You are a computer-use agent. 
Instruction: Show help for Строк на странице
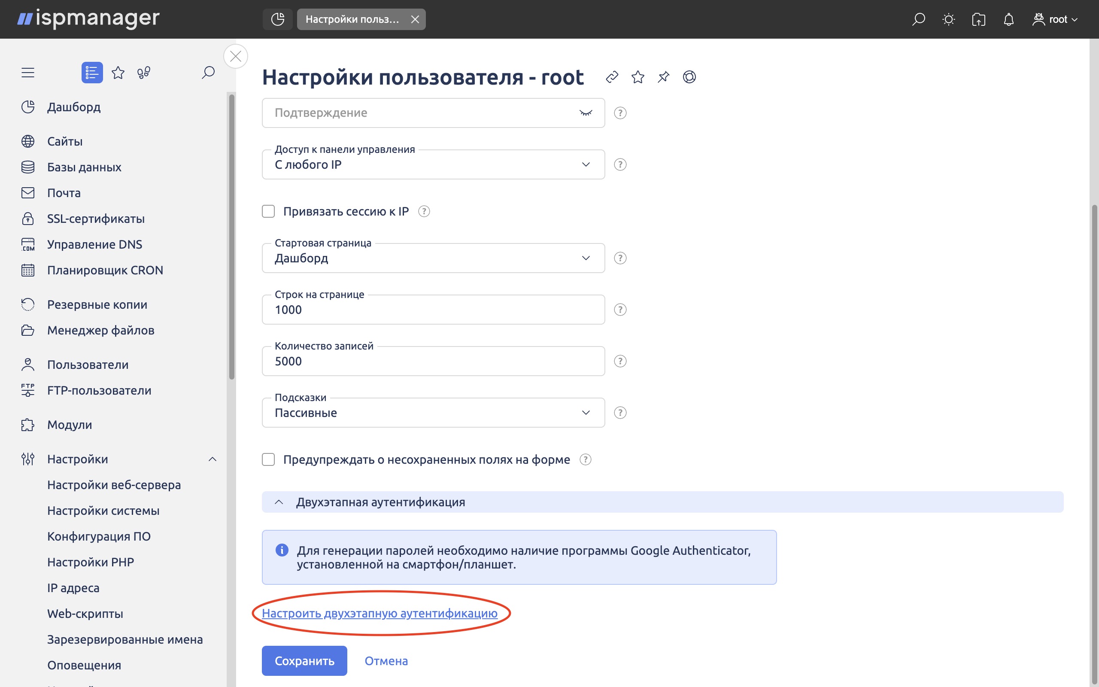[x=620, y=310]
